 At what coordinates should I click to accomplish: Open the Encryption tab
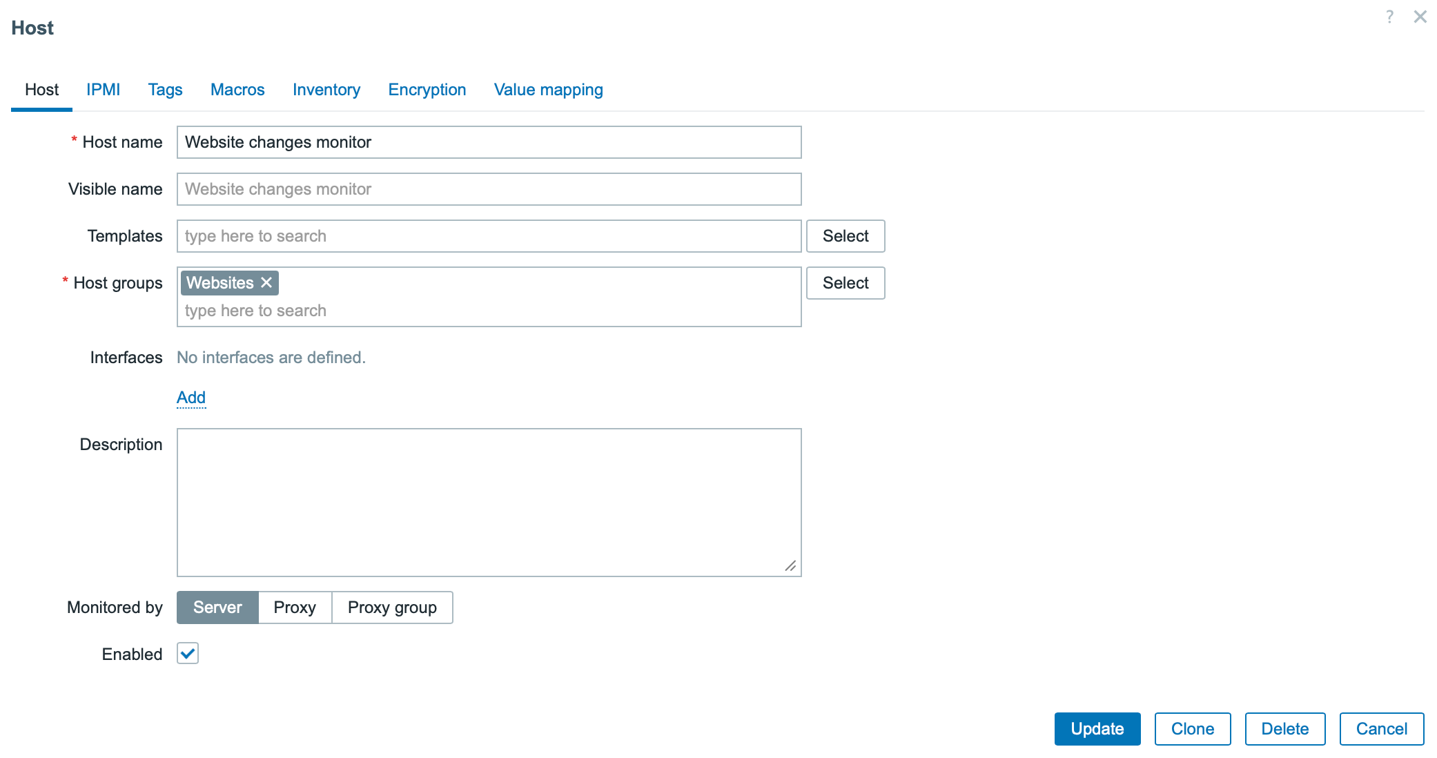pyautogui.click(x=427, y=90)
